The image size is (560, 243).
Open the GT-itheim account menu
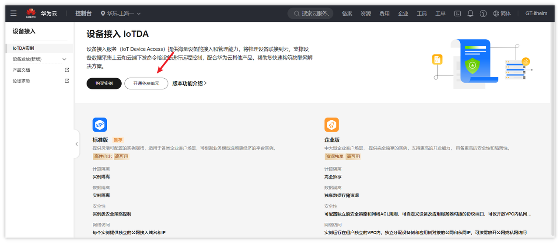(x=536, y=14)
